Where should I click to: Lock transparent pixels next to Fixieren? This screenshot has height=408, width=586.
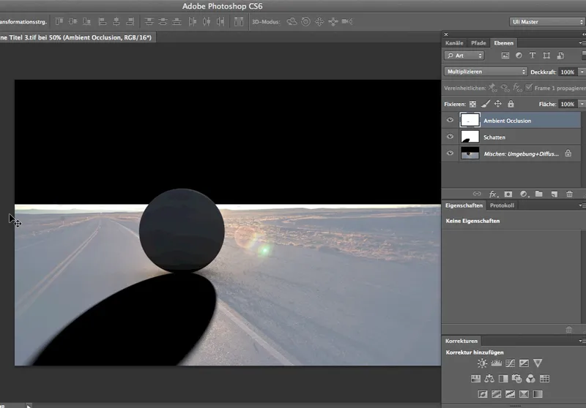point(472,105)
